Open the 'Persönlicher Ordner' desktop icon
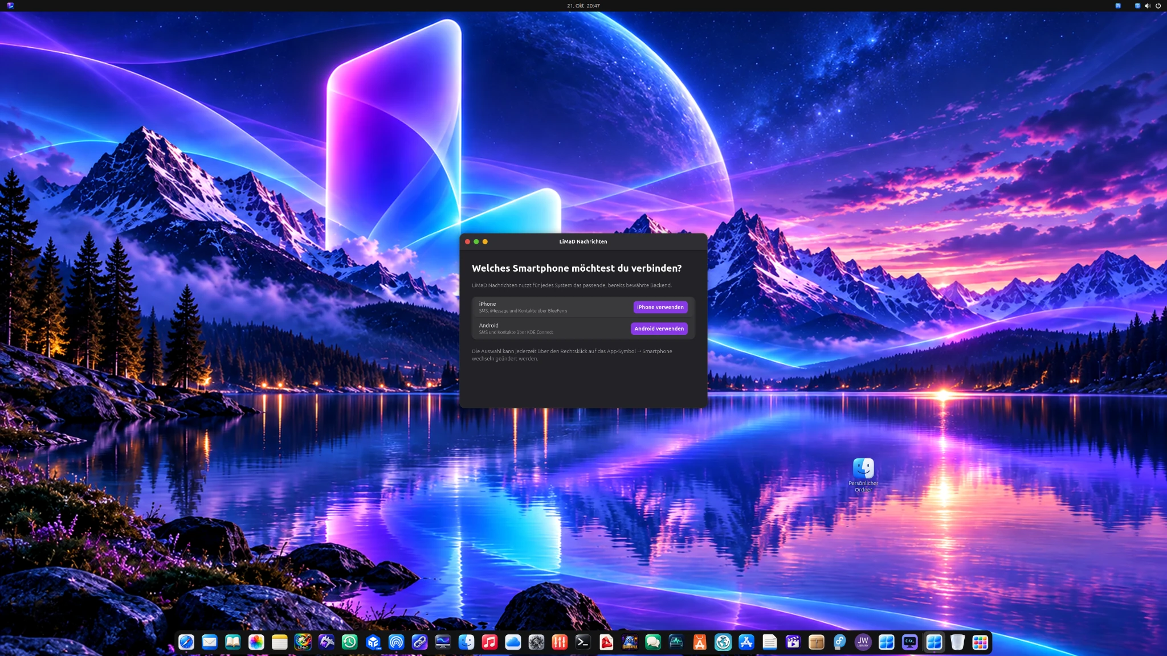The width and height of the screenshot is (1167, 656). [863, 475]
